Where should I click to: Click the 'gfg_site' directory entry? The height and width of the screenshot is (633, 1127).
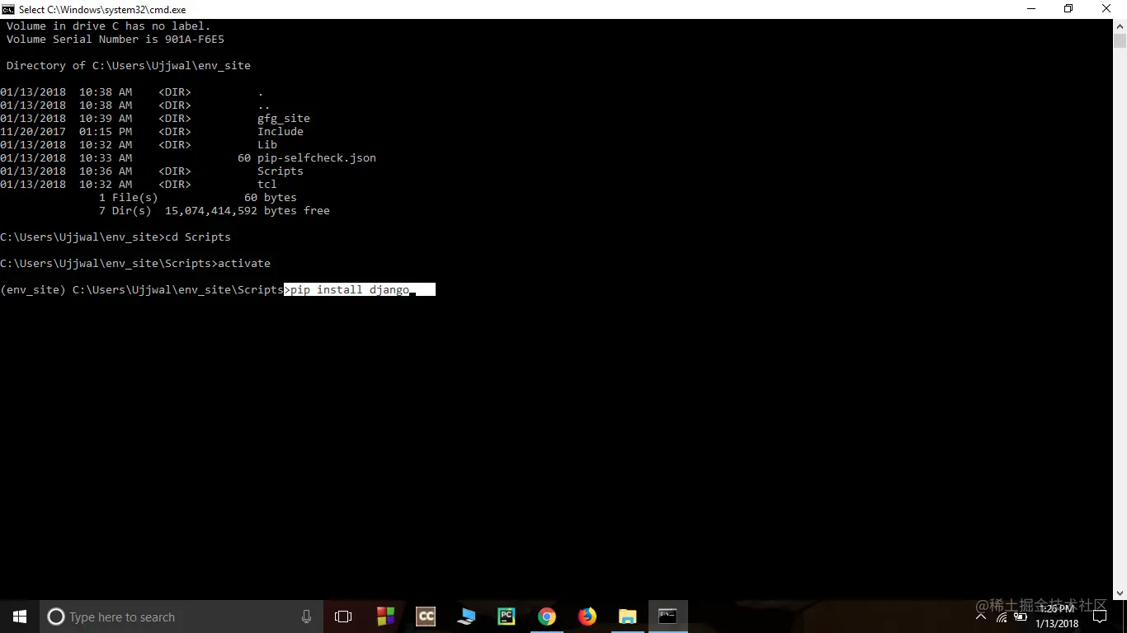[284, 118]
